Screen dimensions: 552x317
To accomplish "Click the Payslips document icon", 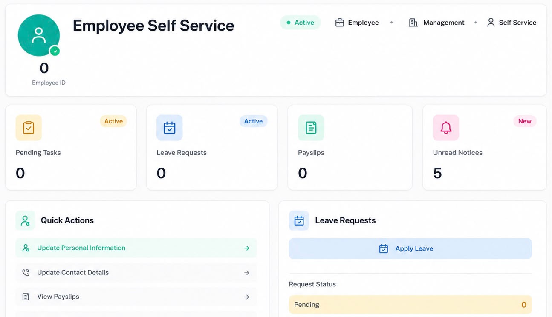I will [x=311, y=128].
